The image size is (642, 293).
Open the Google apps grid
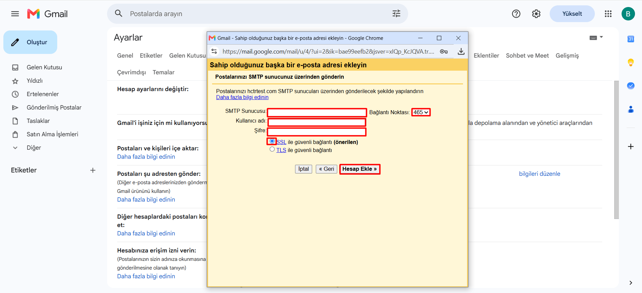608,14
